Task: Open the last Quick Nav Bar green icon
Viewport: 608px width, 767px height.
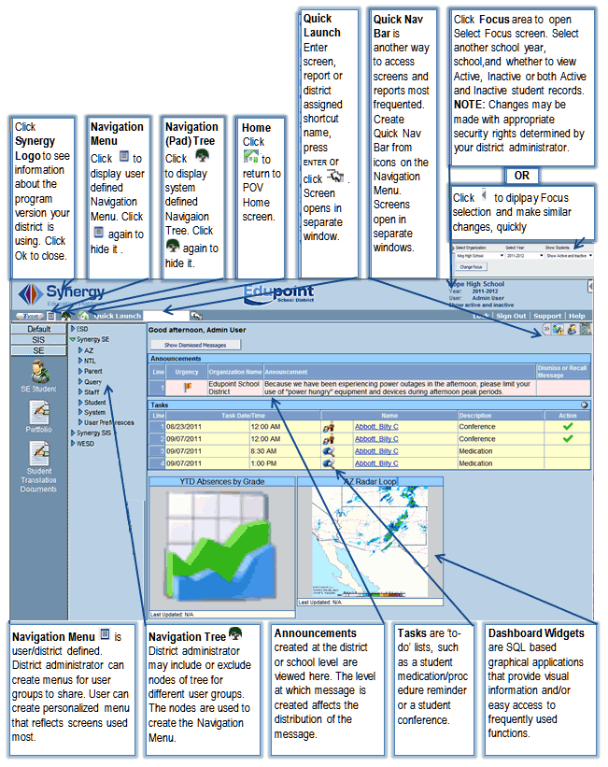Action: (x=585, y=329)
